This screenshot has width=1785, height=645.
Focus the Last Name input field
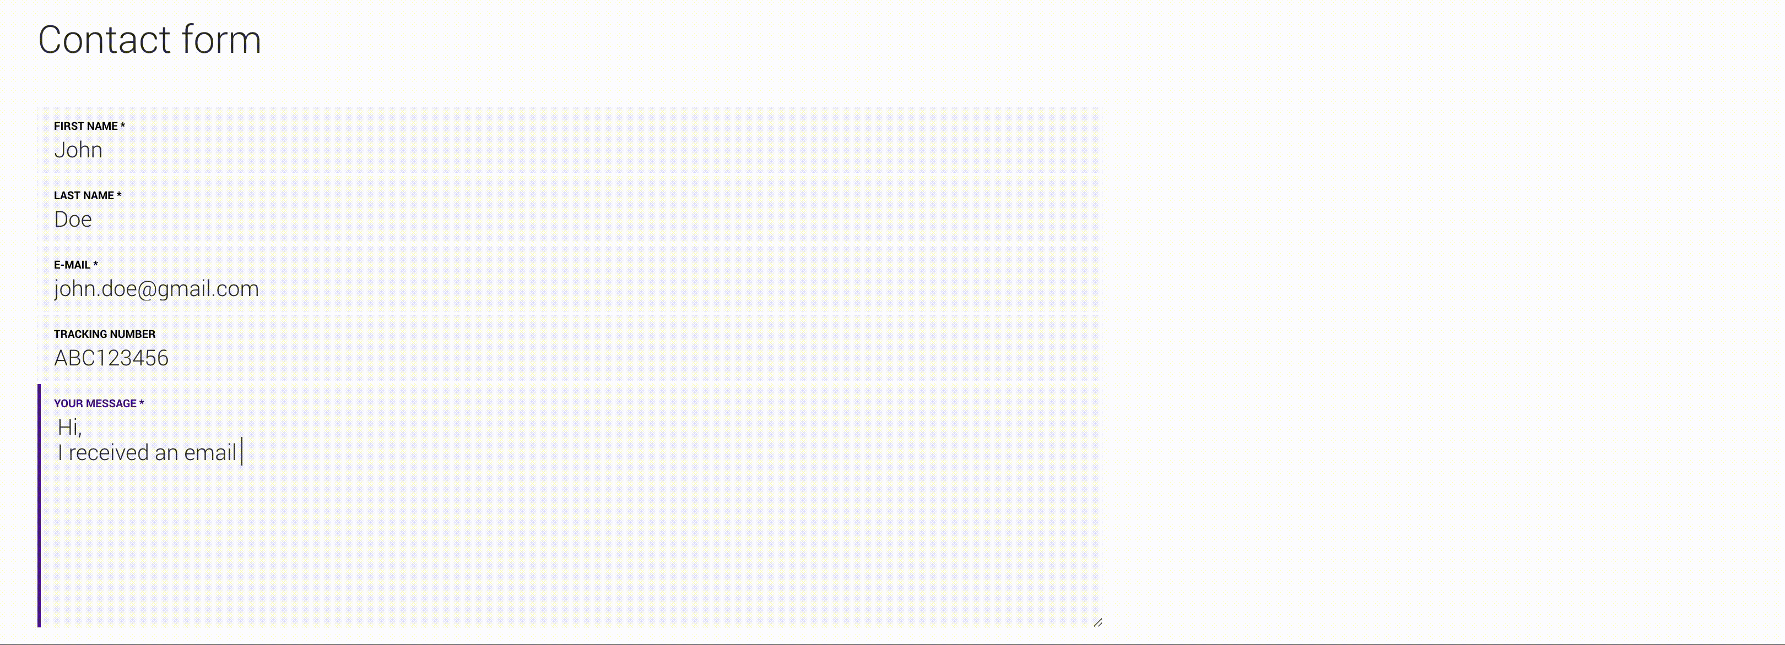[x=570, y=210]
